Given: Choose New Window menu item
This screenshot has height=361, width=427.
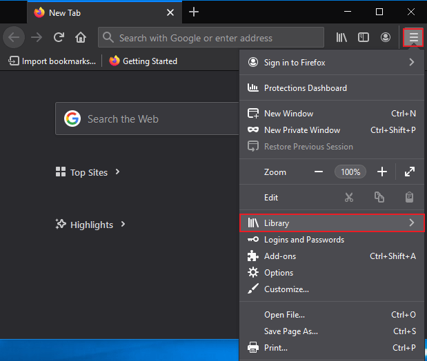Looking at the screenshot, I should point(332,114).
